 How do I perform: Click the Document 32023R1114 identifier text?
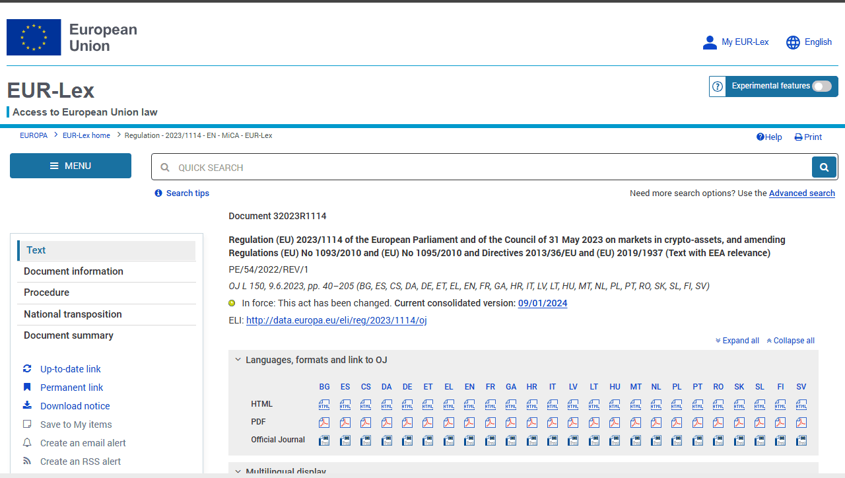pyautogui.click(x=277, y=216)
